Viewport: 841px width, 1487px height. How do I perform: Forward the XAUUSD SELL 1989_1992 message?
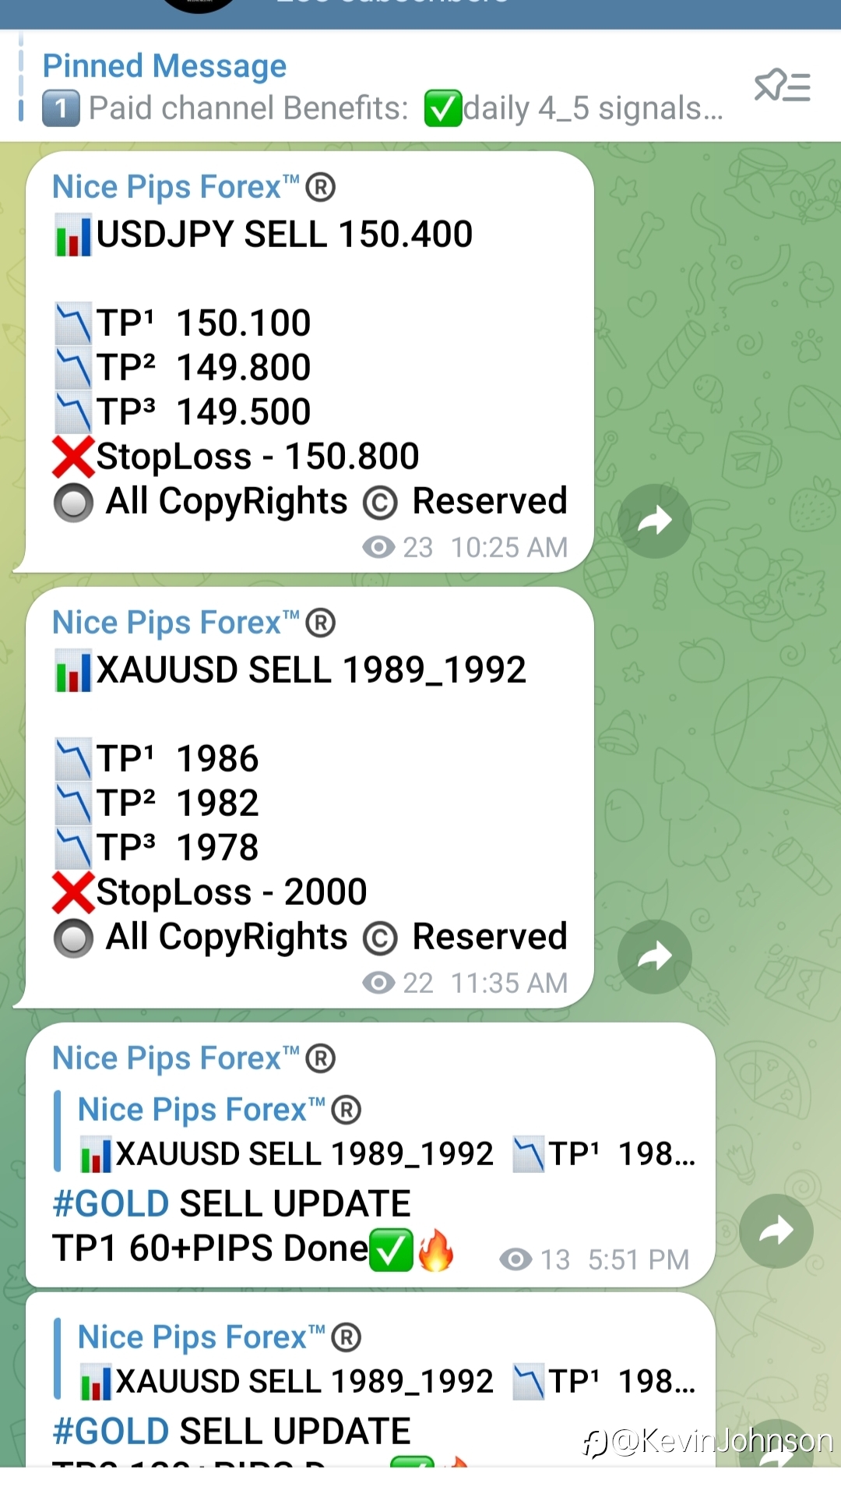(655, 956)
